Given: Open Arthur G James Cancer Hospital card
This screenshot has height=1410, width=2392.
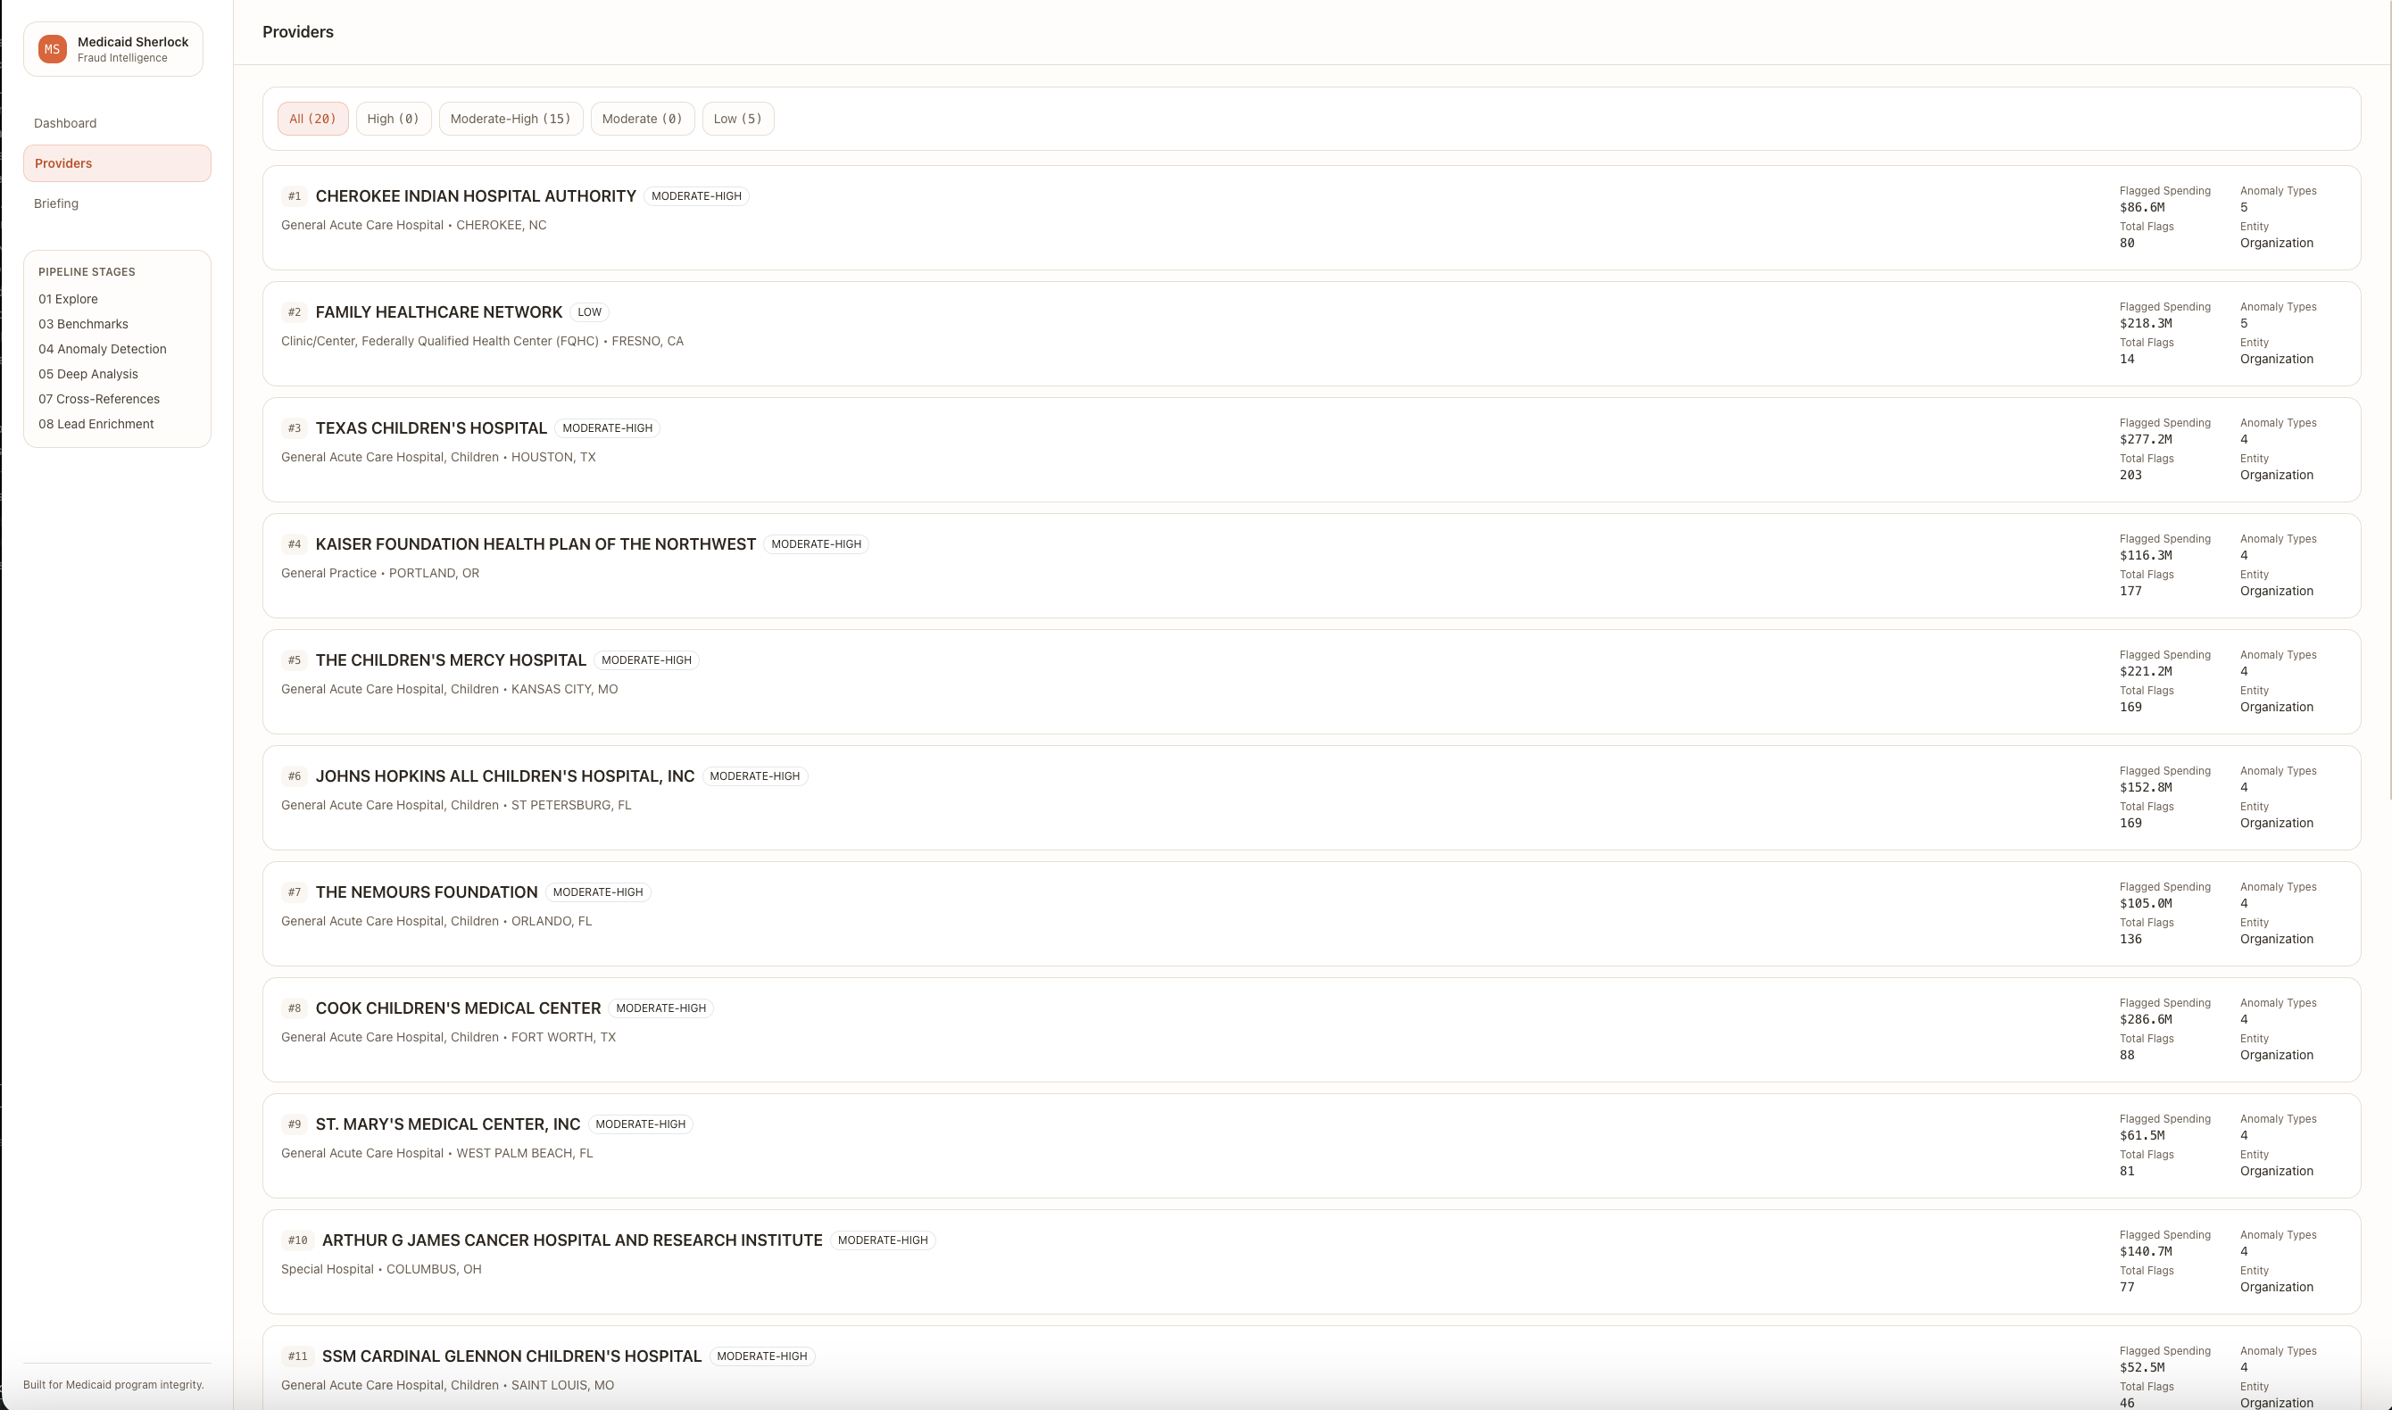Looking at the screenshot, I should [x=1311, y=1262].
